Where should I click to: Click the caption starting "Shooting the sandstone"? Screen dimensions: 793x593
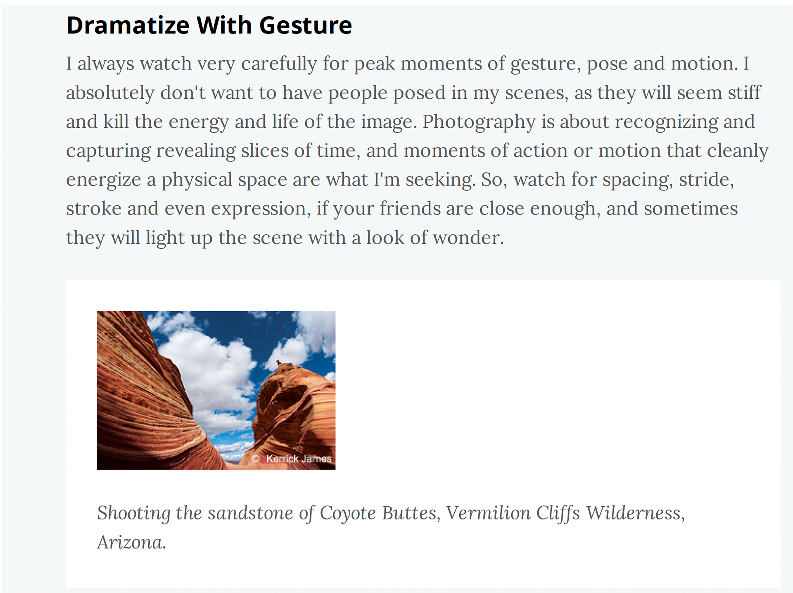[x=391, y=527]
